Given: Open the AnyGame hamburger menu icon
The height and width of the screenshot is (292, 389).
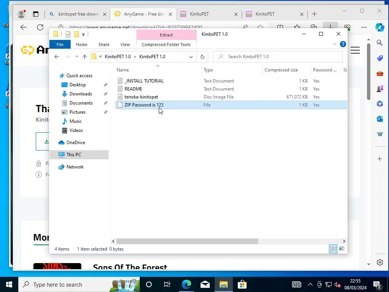Looking at the screenshot, I should pos(355,50).
